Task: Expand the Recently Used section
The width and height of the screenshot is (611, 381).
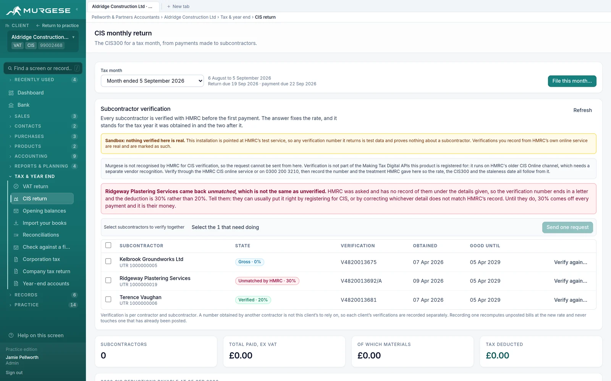Action: pyautogui.click(x=43, y=80)
